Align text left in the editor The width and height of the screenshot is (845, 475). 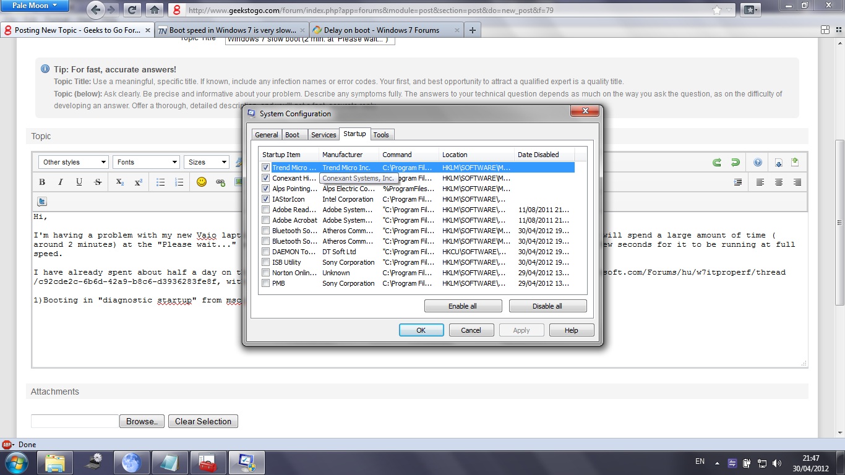tap(760, 182)
